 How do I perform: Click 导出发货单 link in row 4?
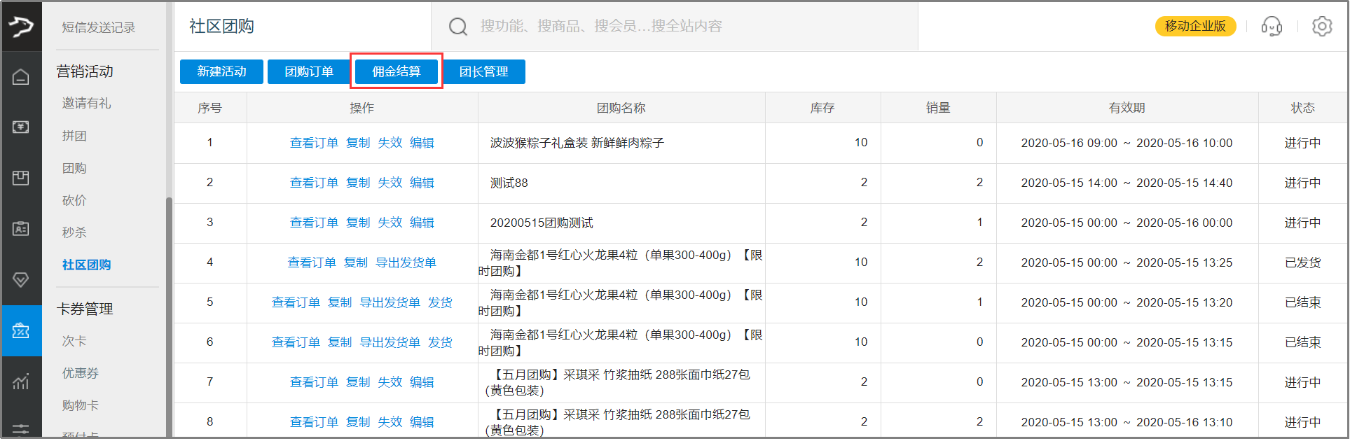point(406,262)
